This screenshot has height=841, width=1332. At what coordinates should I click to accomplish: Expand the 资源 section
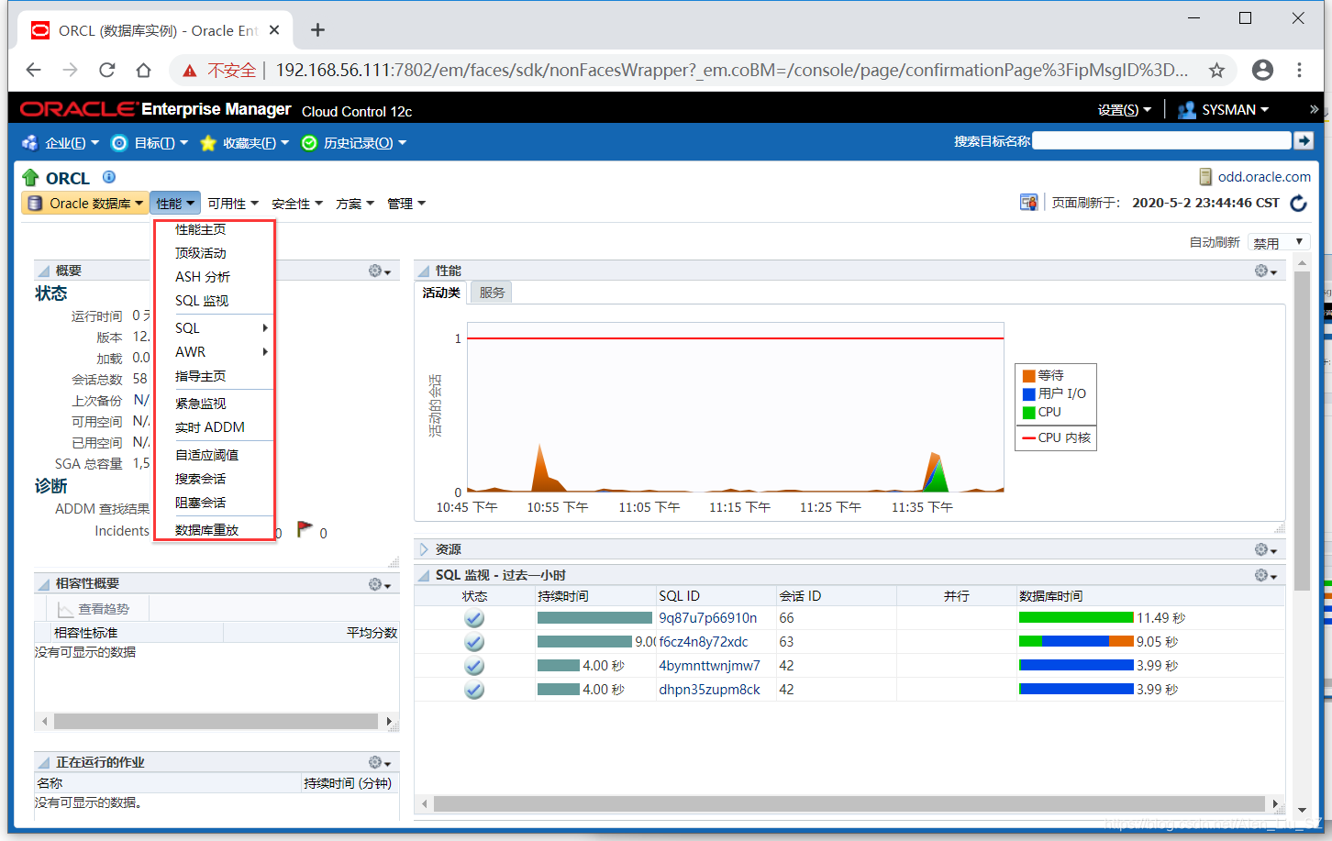424,549
